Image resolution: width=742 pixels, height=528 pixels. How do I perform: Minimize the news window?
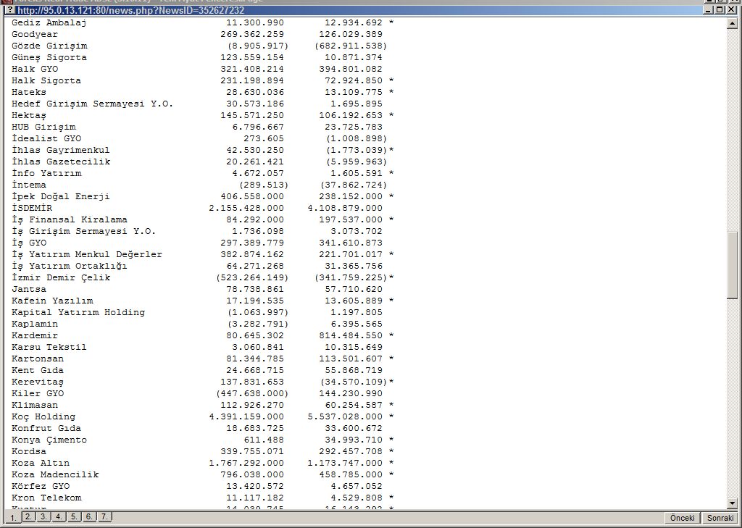[709, 10]
